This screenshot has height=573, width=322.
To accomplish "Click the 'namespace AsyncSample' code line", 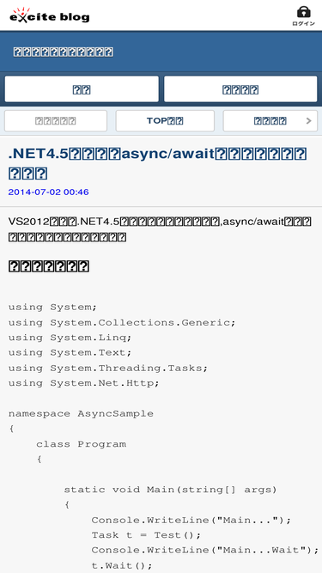I will 81,413.
